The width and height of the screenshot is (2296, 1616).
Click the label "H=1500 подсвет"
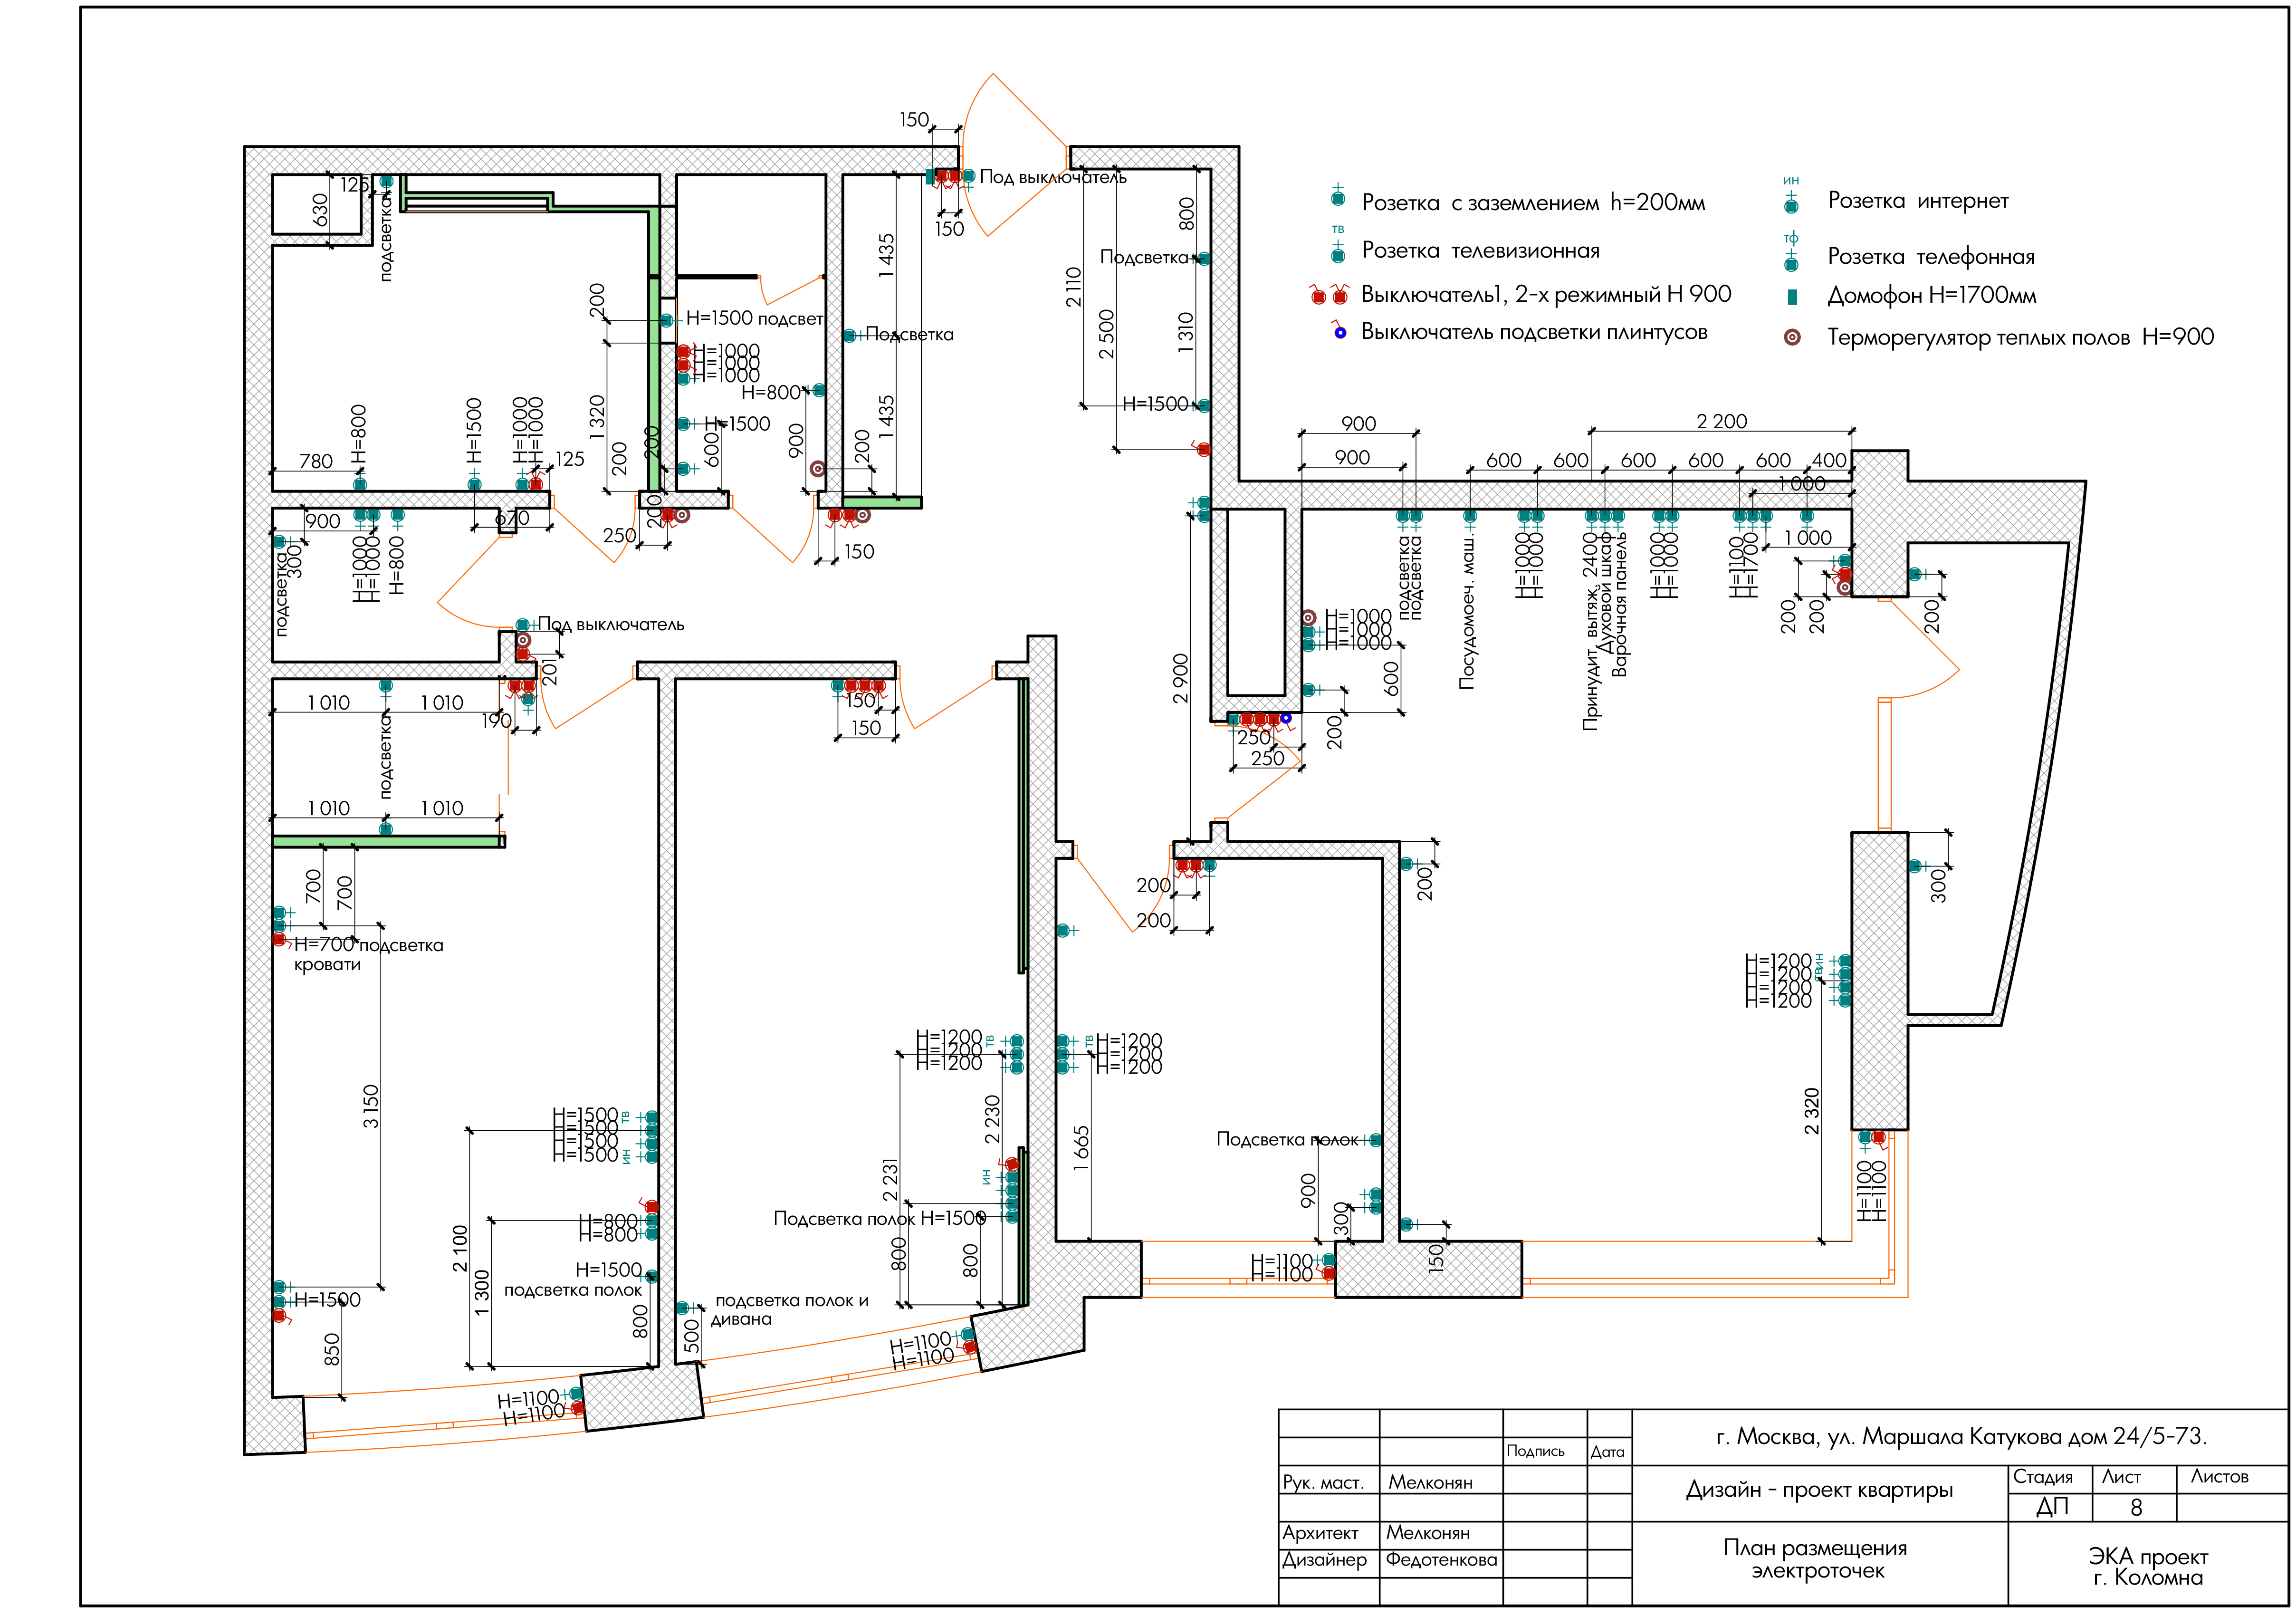[x=754, y=318]
